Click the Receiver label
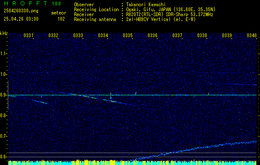This screenshot has height=165, width=260. coord(84,14)
